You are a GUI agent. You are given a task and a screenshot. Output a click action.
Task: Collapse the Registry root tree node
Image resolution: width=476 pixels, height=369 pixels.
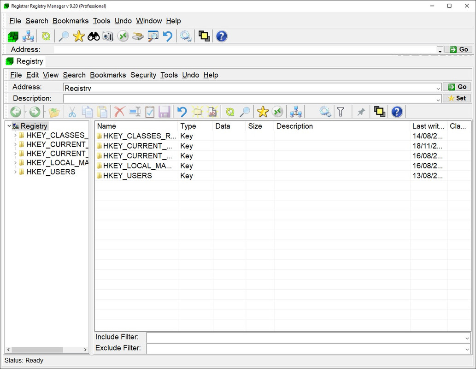9,126
